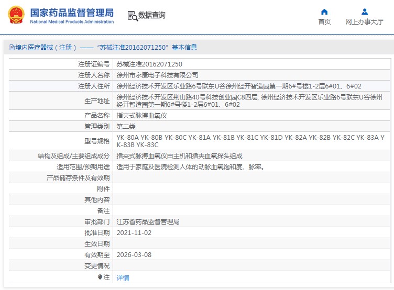The width and height of the screenshot is (394, 290).
Task: Click the 产品名称 row label
Action: (x=97, y=116)
